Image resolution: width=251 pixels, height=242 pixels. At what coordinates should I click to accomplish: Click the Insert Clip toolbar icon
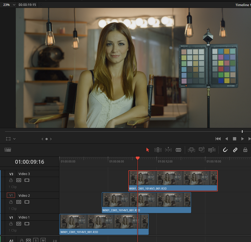(191, 150)
